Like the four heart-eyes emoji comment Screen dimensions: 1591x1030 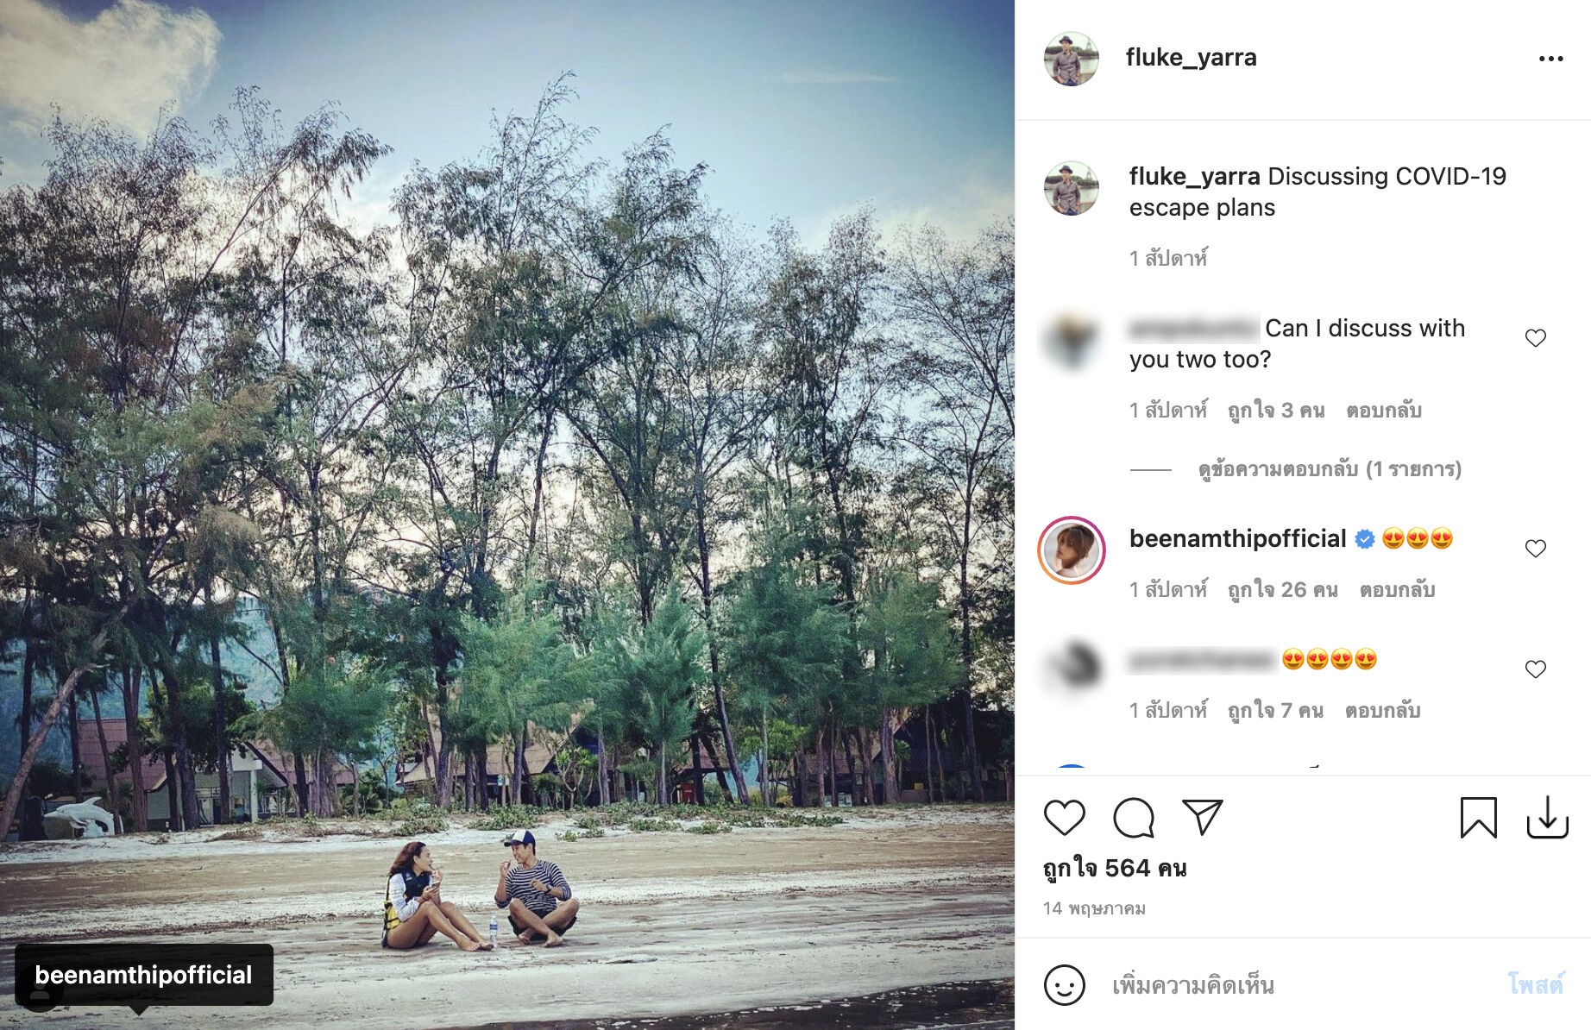1535,669
